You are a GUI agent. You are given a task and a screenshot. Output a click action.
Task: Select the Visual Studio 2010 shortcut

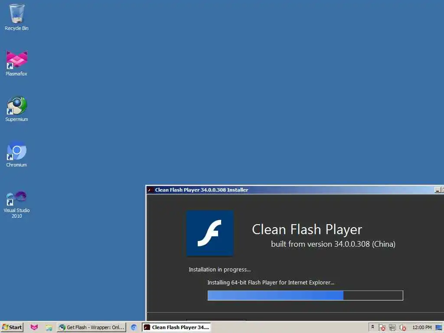[17, 205]
